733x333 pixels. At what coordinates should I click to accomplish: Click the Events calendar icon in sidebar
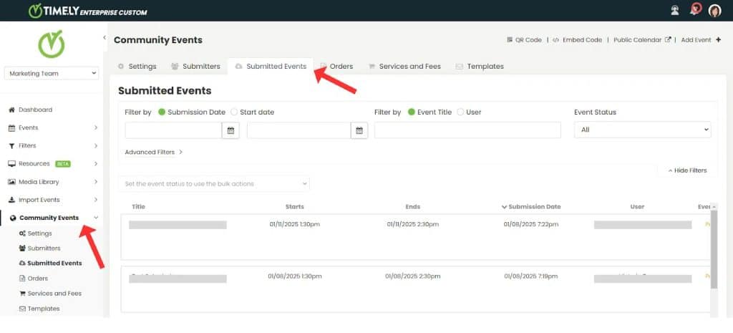point(12,127)
